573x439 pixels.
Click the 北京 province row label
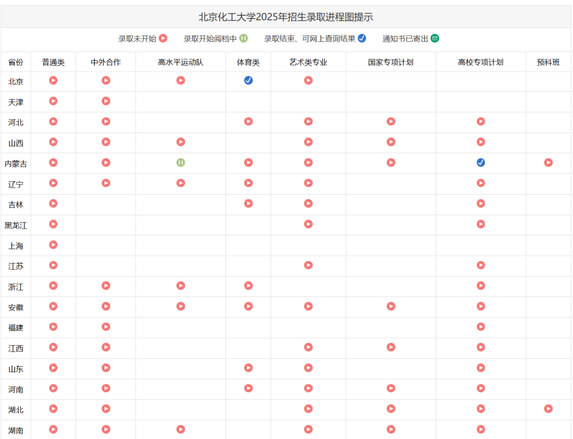point(16,82)
